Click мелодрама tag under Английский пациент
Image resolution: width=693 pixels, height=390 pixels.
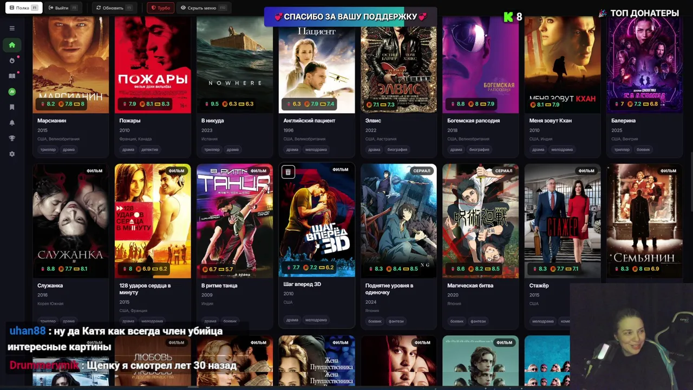[316, 149]
